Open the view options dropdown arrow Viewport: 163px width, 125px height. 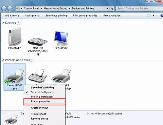tap(153, 16)
